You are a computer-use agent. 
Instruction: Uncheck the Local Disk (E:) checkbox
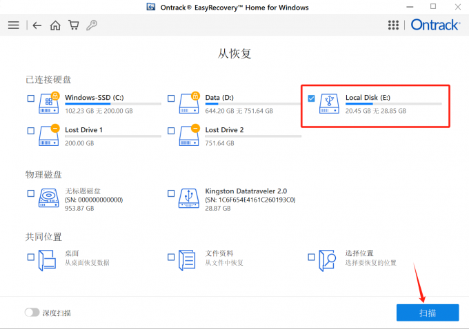coord(311,98)
